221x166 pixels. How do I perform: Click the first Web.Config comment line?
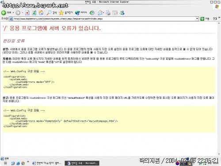(x=24, y=71)
